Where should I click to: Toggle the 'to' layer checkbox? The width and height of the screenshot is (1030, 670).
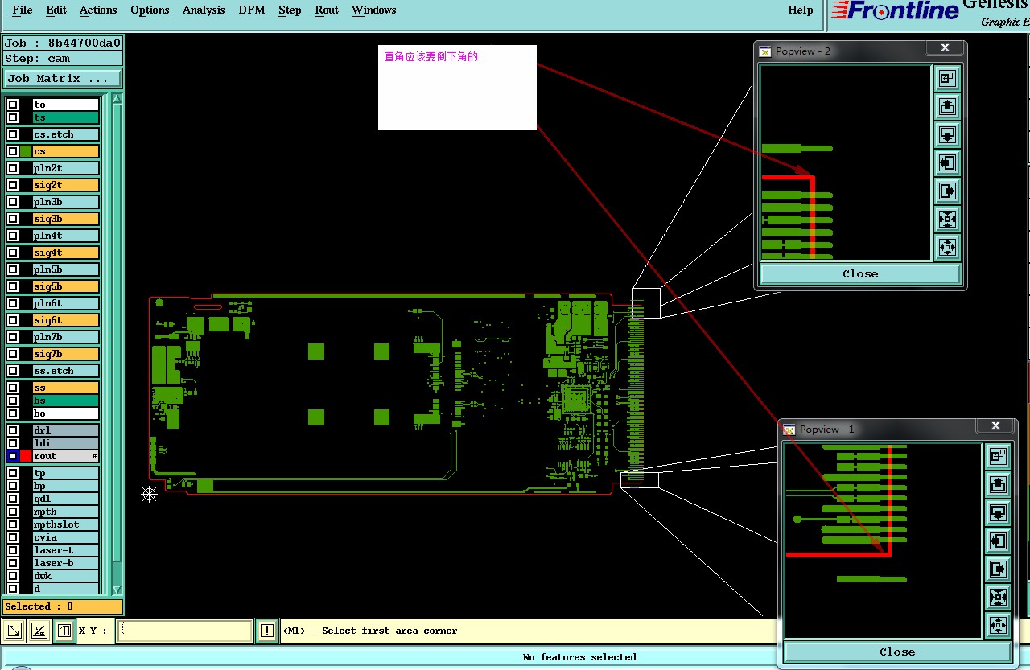[13, 105]
